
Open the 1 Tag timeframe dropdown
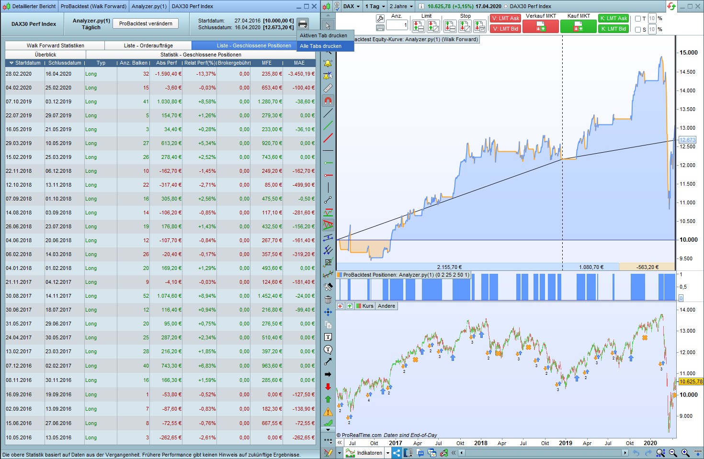click(x=375, y=6)
